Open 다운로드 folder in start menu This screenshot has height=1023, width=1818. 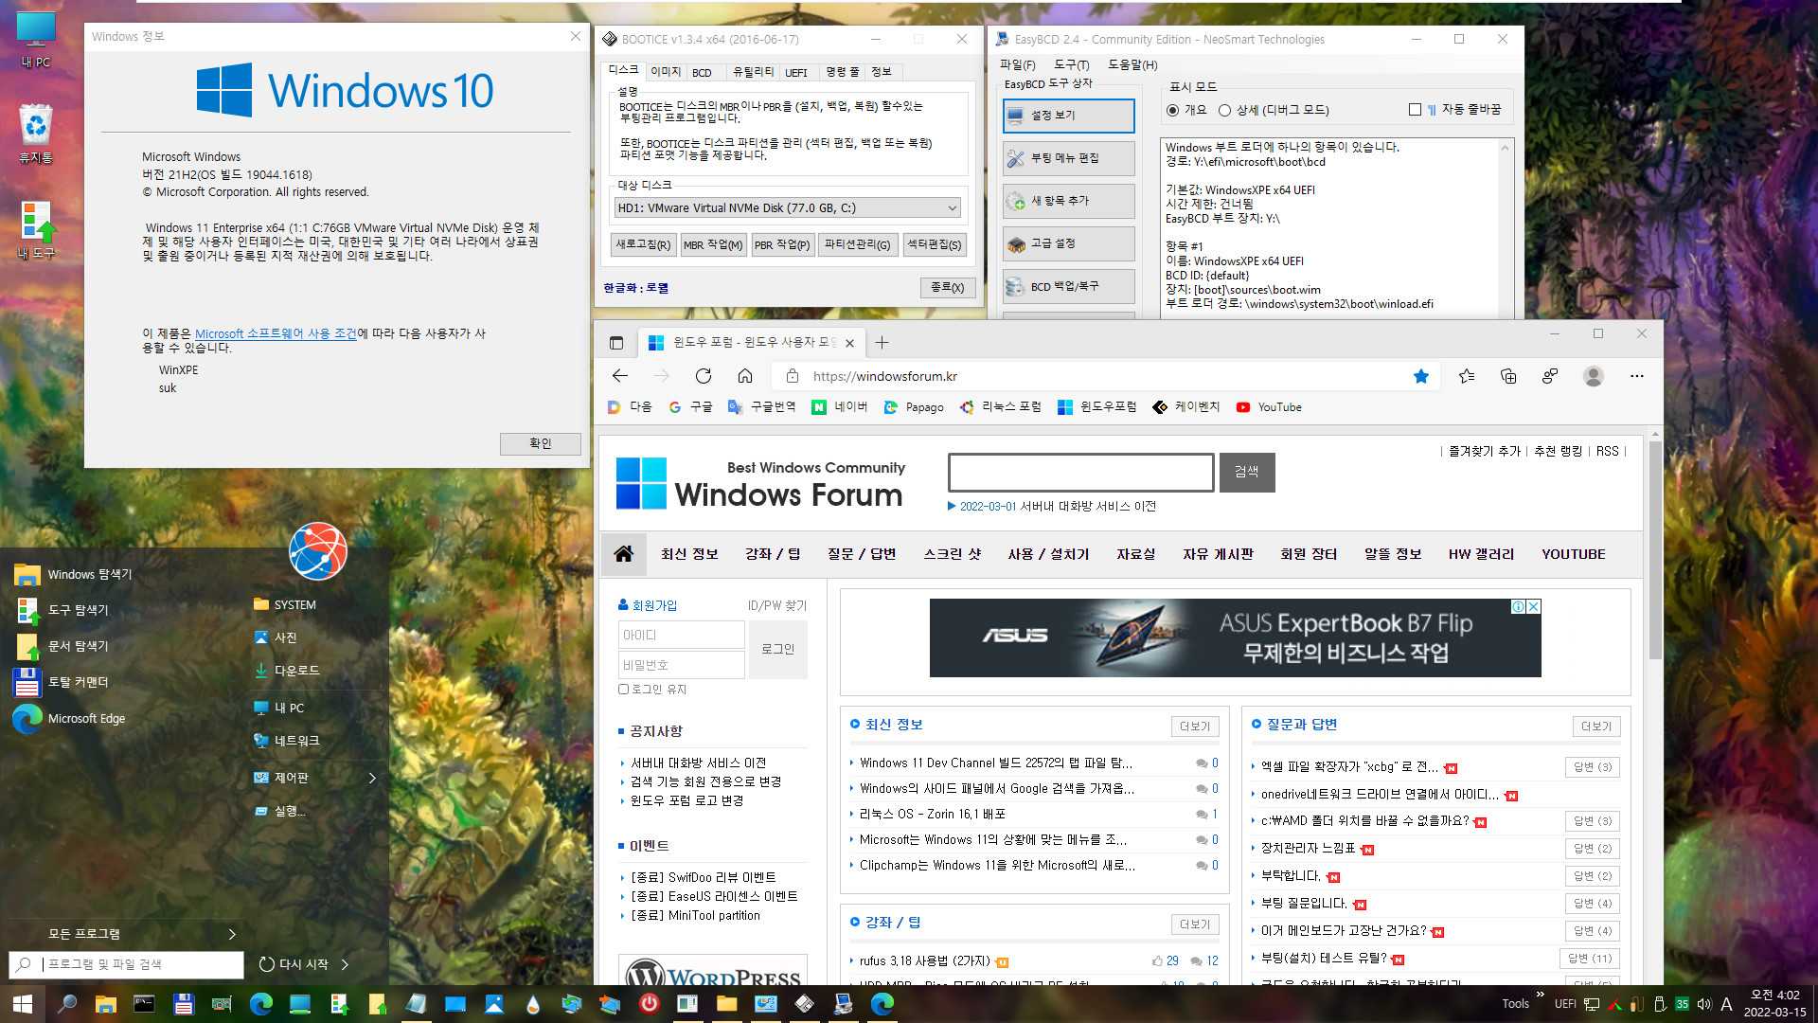287,671
